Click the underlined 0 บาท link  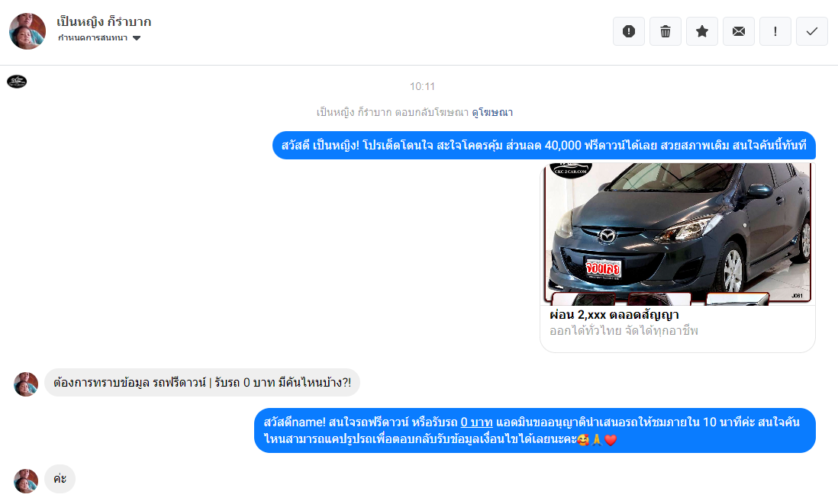tap(476, 422)
